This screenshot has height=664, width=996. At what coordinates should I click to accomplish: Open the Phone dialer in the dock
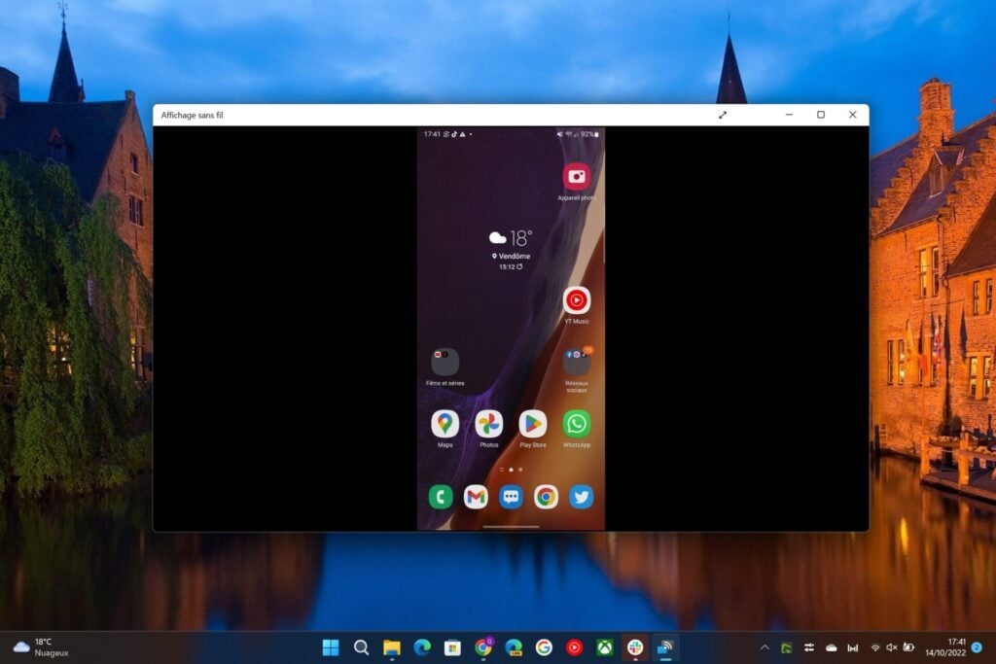pos(441,497)
